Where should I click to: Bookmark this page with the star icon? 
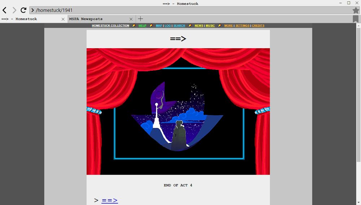(x=356, y=10)
